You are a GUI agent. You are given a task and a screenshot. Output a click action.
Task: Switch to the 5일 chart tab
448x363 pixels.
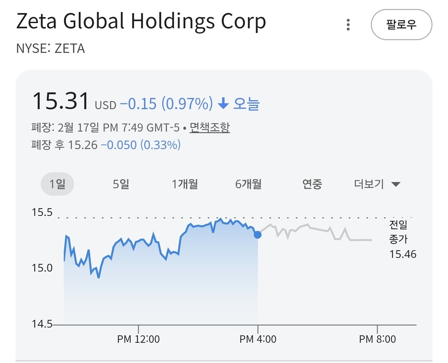(x=121, y=184)
